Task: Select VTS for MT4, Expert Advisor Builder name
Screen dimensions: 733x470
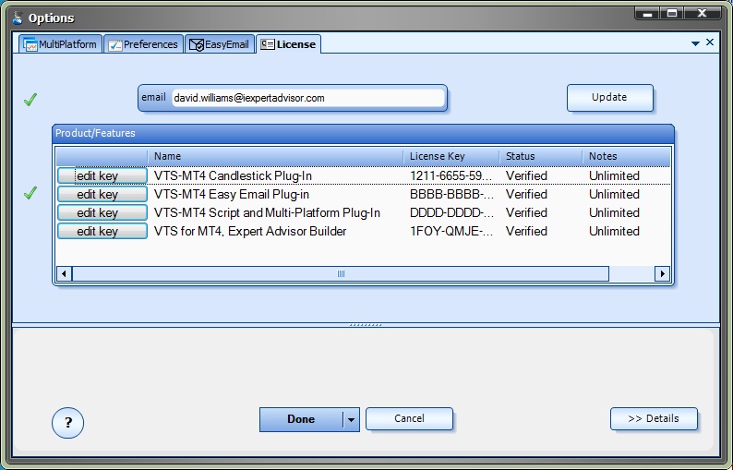Action: 250,231
